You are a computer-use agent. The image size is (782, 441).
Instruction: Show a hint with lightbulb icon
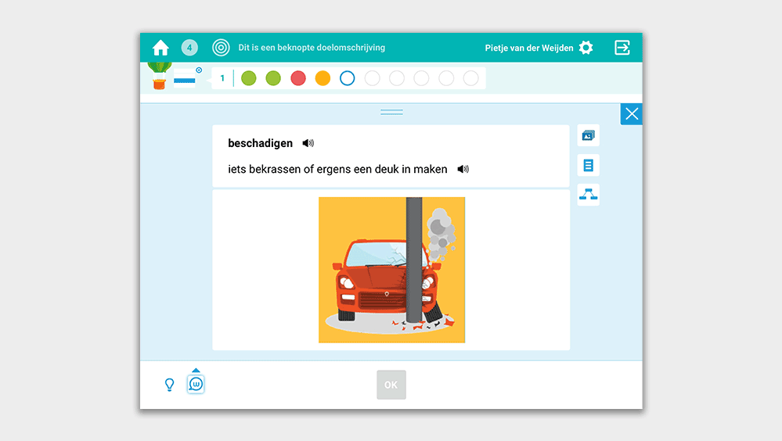(x=170, y=385)
